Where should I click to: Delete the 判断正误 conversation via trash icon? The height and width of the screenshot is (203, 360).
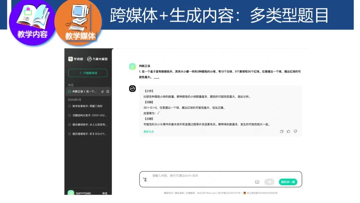pos(107,91)
